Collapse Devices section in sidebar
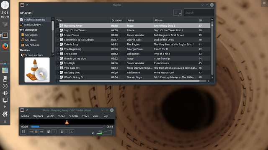Image resolution: width=268 pixels, height=150 pixels. (x=25, y=50)
